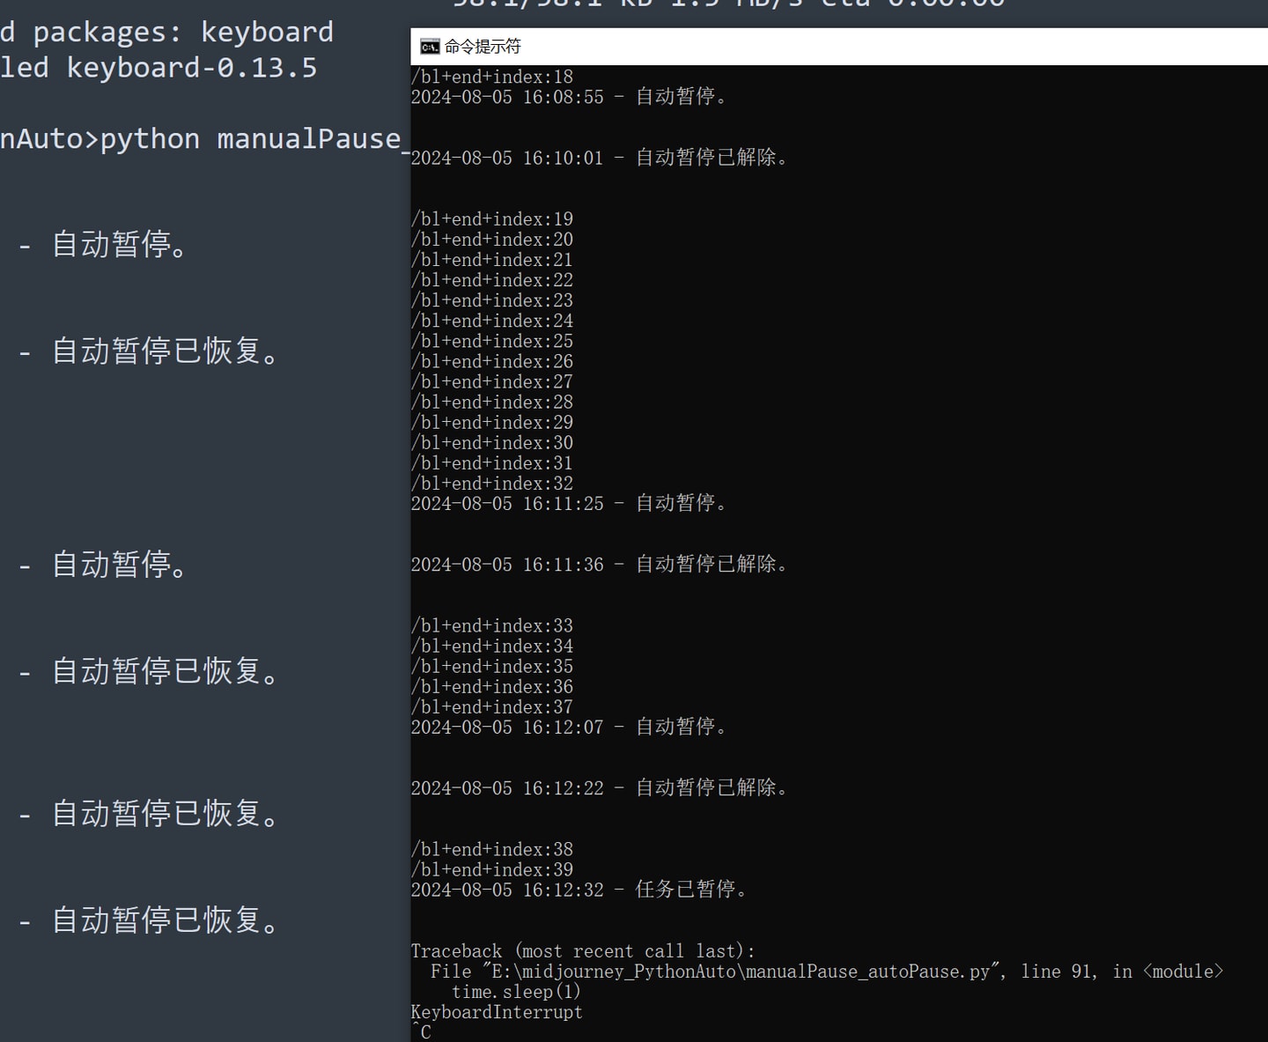Click the 16:11:36 自动暂停已解除 log entry
This screenshot has width=1268, height=1042.
(599, 565)
